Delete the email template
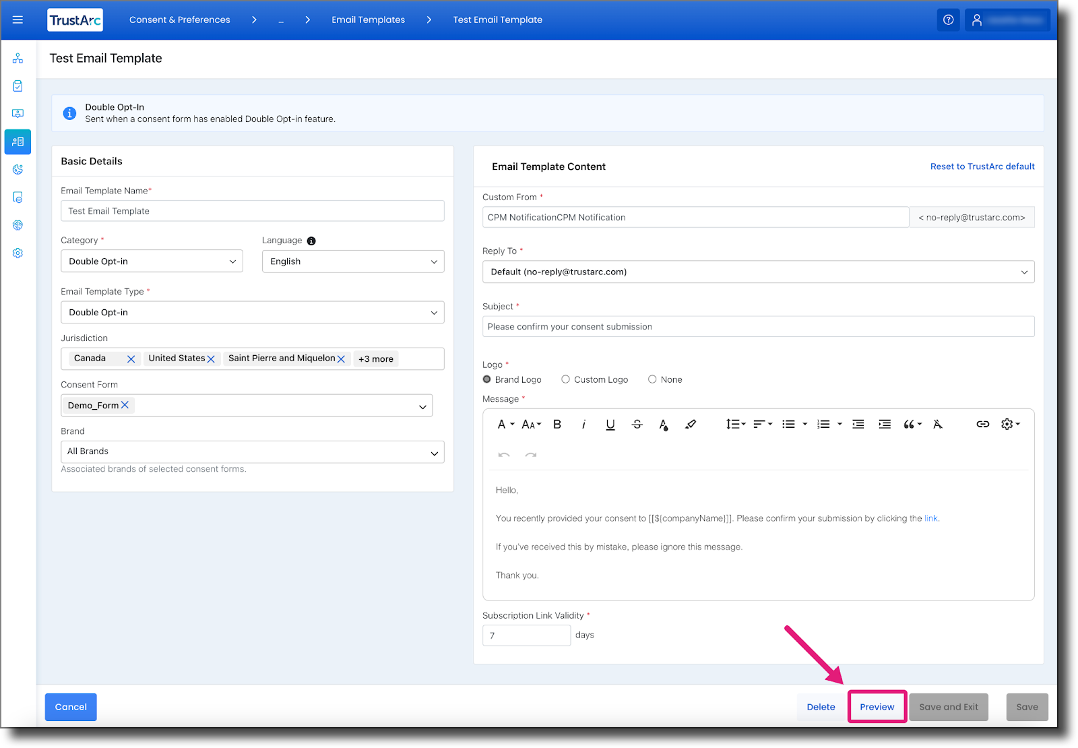The width and height of the screenshot is (1078, 748). pyautogui.click(x=821, y=707)
